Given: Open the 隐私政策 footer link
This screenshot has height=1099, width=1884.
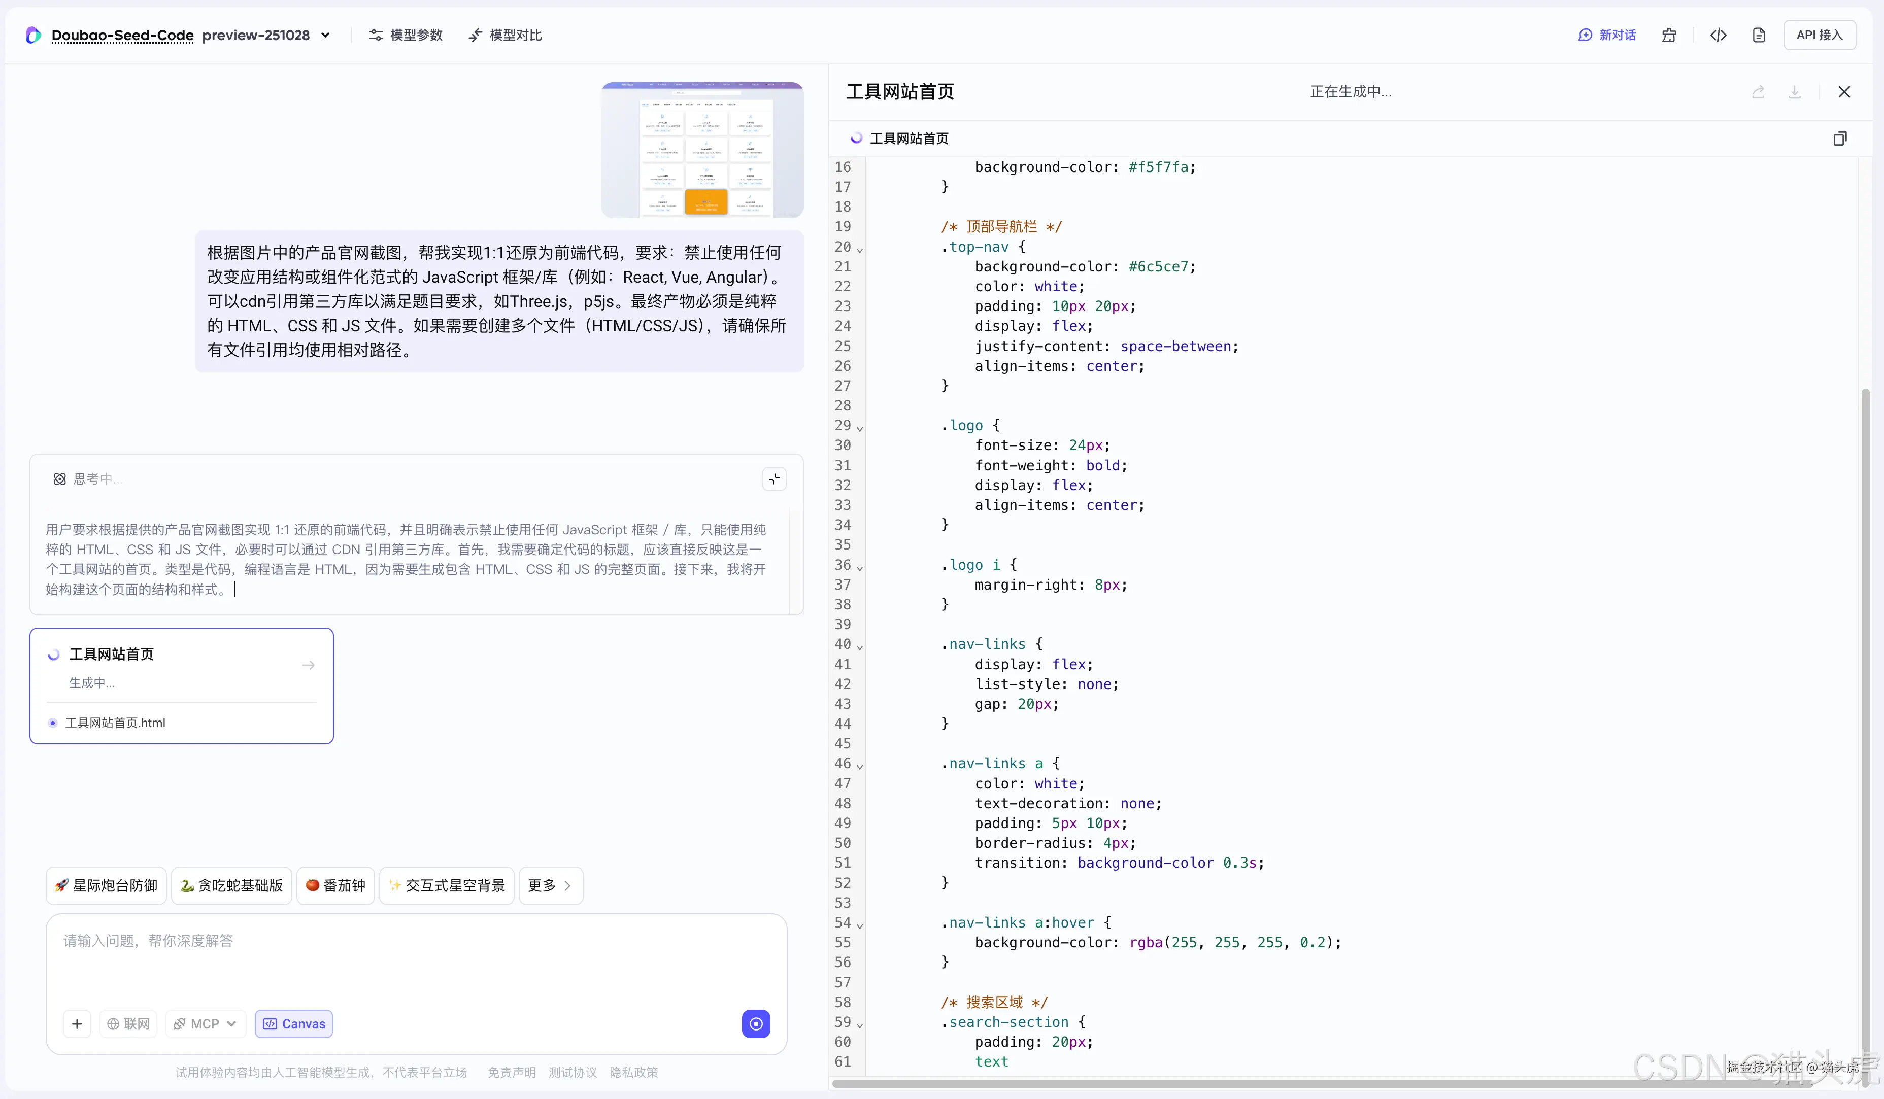Looking at the screenshot, I should point(633,1072).
